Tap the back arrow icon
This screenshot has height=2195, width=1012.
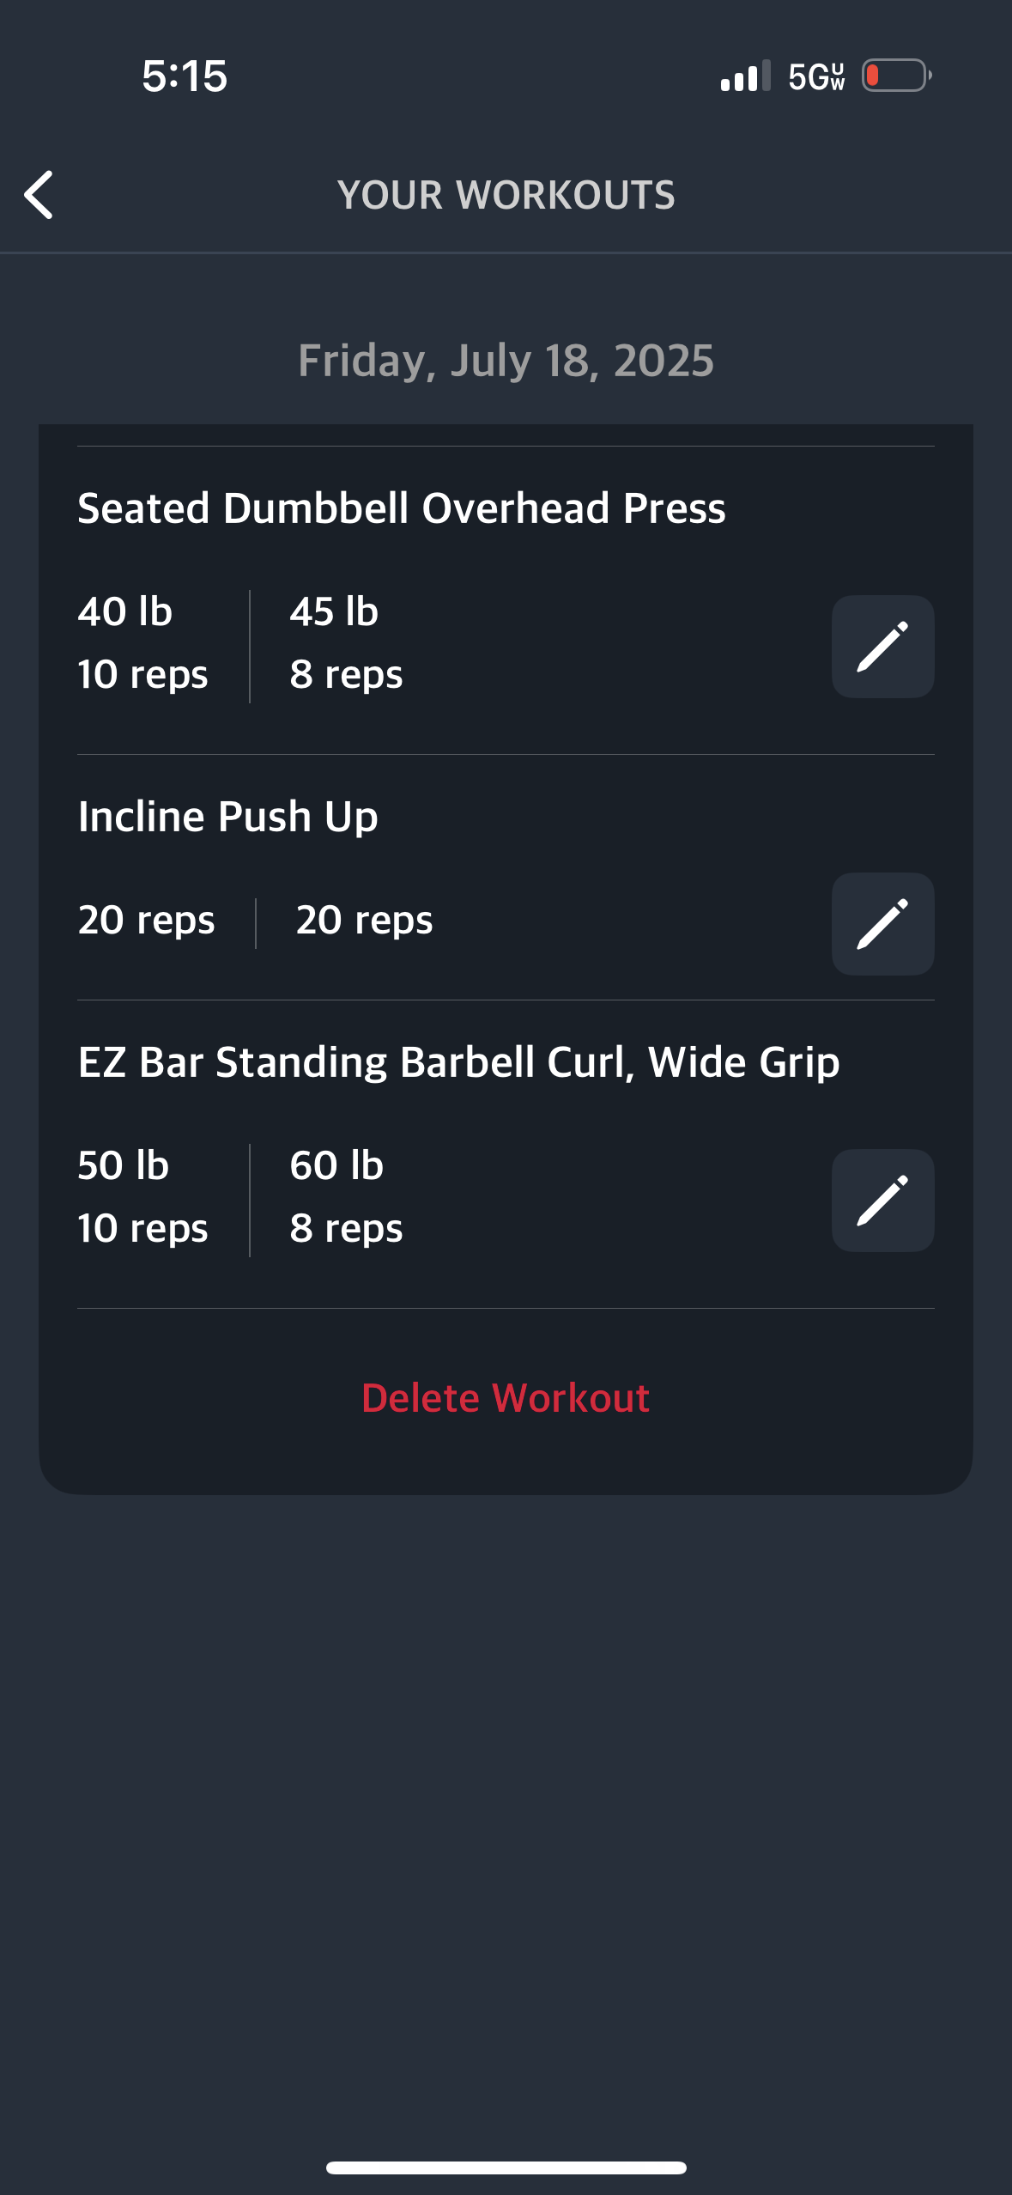tap(39, 195)
